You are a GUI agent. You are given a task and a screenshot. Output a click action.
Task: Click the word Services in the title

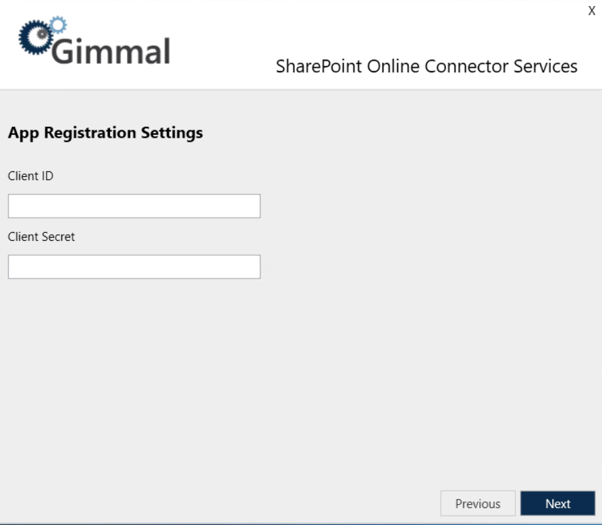click(x=546, y=67)
